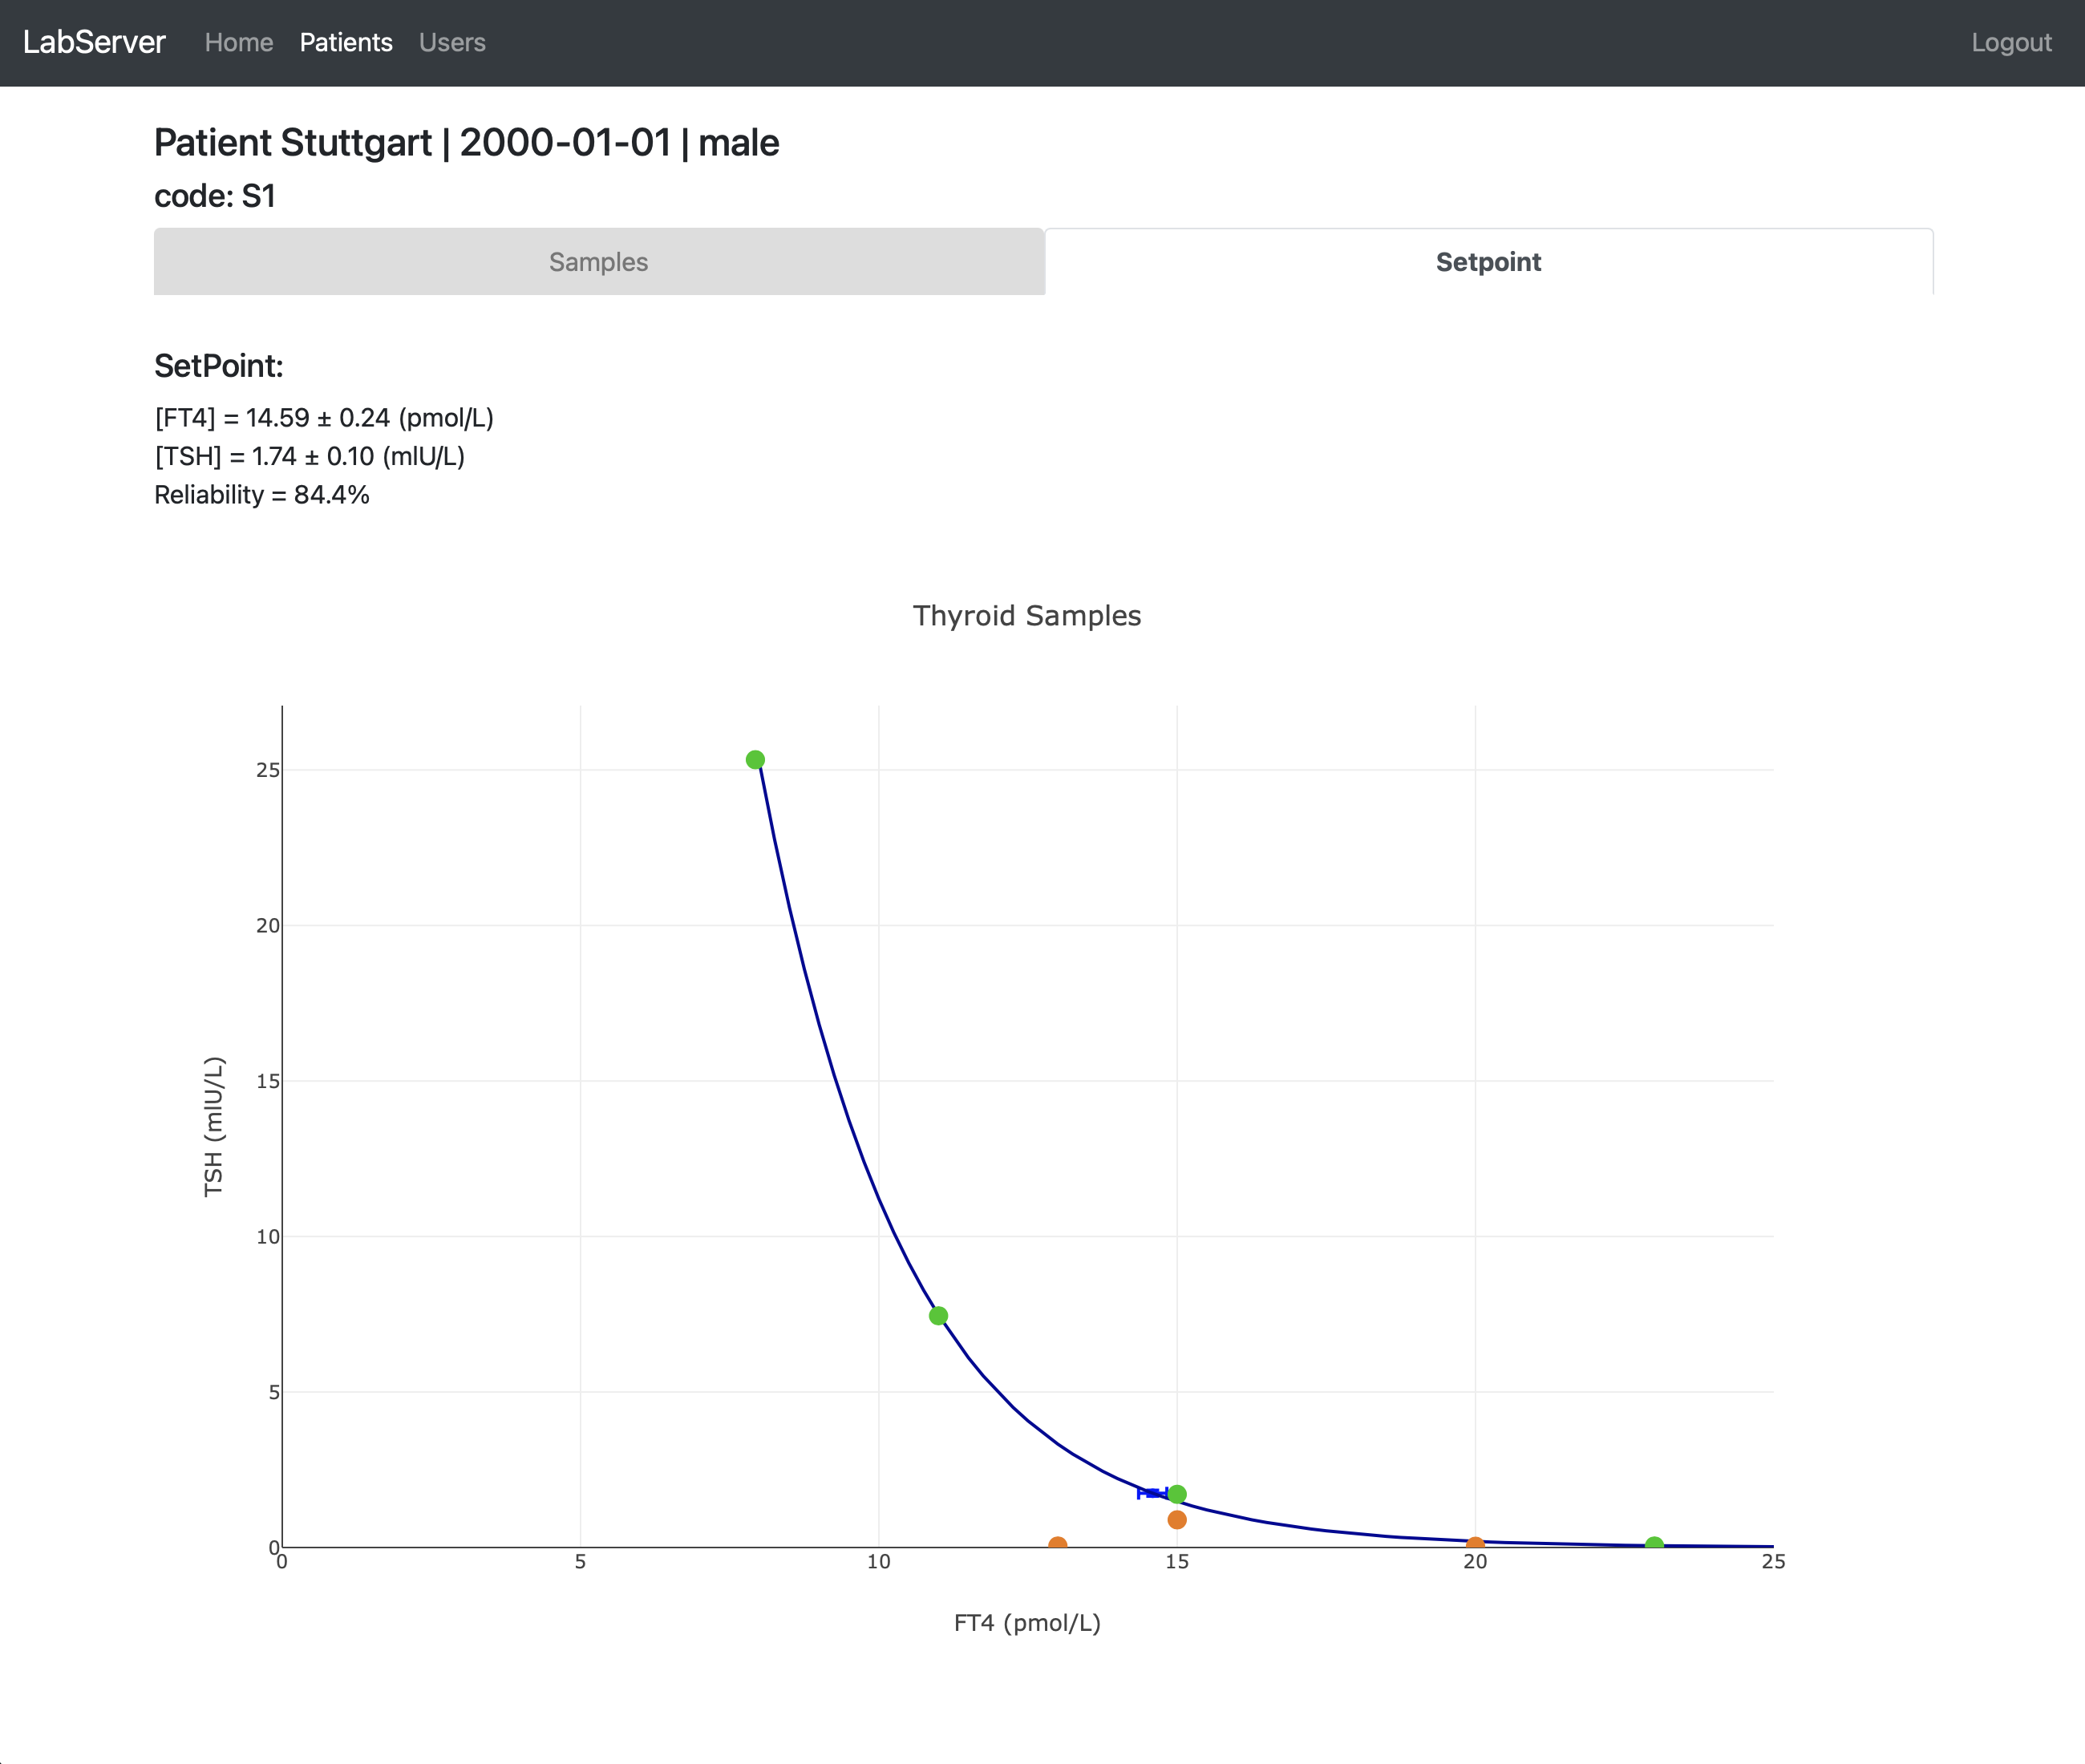Click the FT4 (pmol/L) x-axis label
The height and width of the screenshot is (1764, 2085).
coord(1026,1622)
